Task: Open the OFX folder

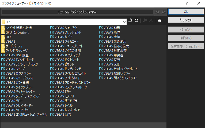Action: click(6, 37)
